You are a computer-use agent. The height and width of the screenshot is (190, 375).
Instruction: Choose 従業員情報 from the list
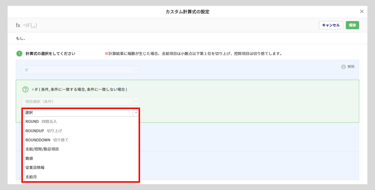coord(81,167)
